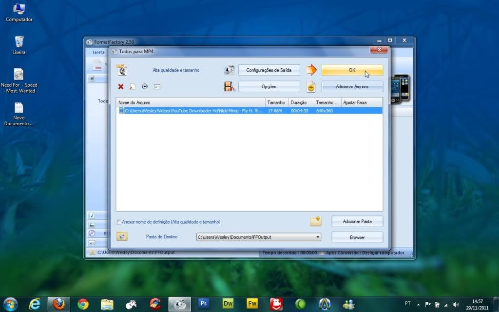Click the play file icon

pos(145,87)
